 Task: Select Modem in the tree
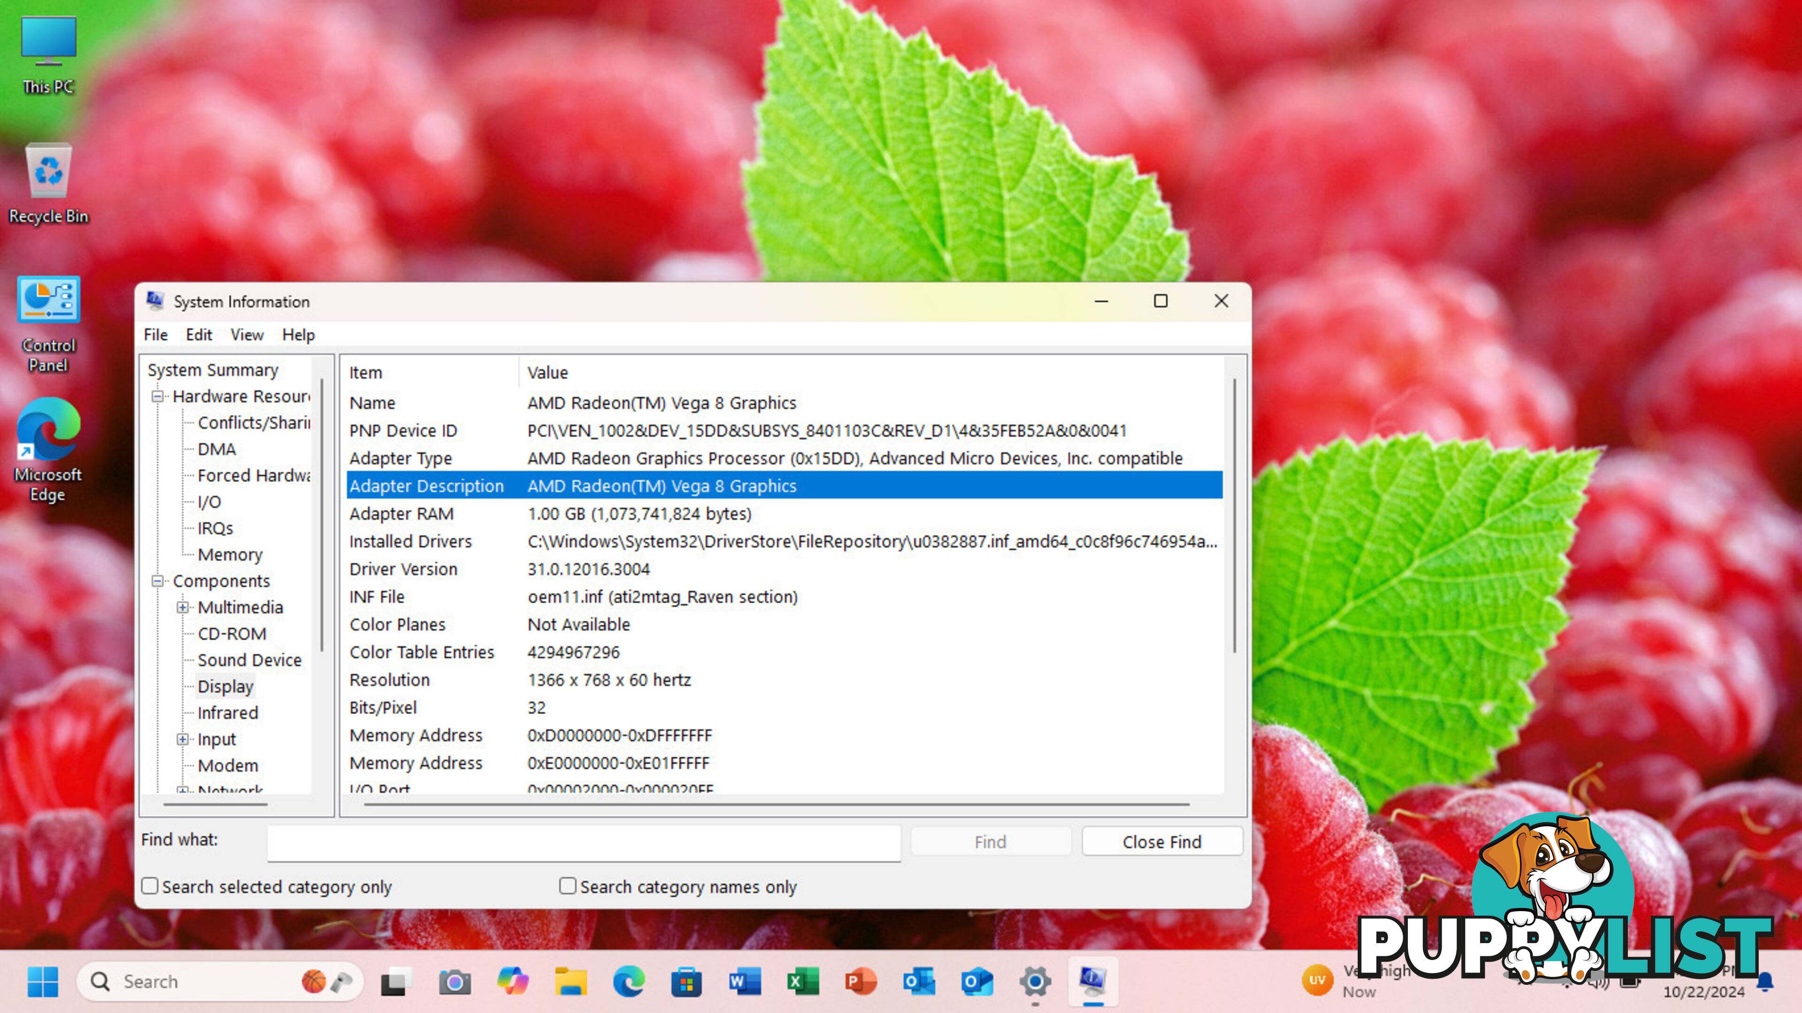pos(228,766)
